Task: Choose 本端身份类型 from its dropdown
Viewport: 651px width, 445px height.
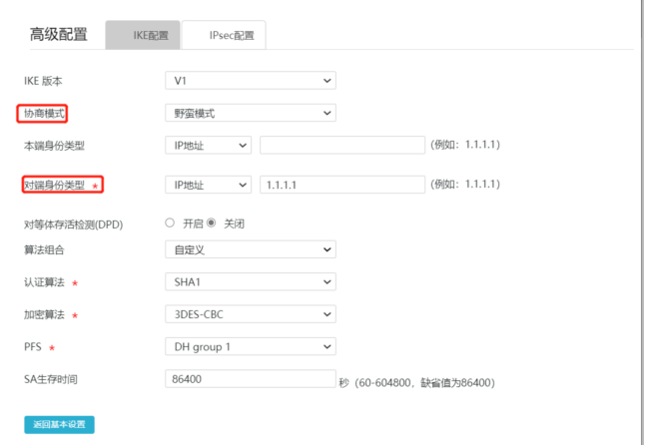Action: [x=208, y=146]
